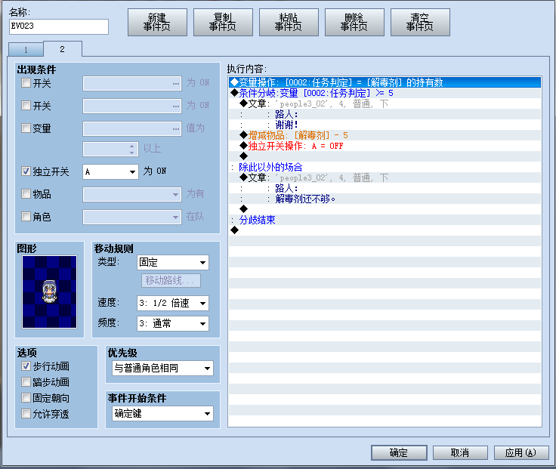
Task: Click the second 开关 selector field
Action: tap(132, 106)
